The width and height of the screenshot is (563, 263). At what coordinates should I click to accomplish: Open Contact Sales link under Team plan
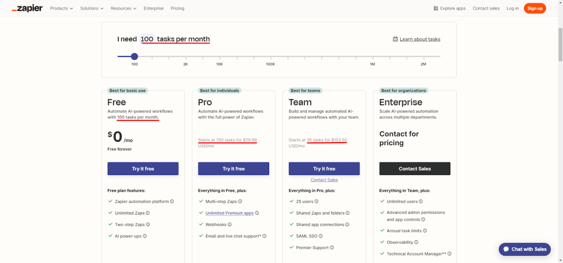point(324,180)
